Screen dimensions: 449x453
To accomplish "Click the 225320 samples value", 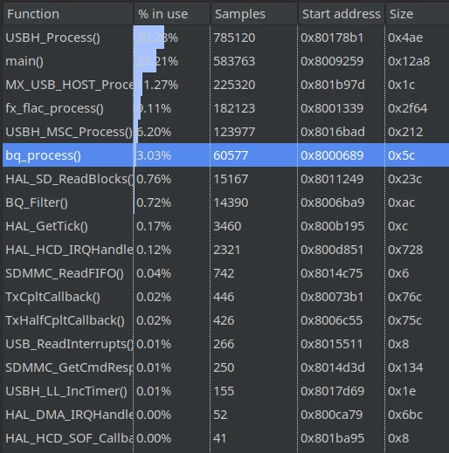I will click(234, 85).
